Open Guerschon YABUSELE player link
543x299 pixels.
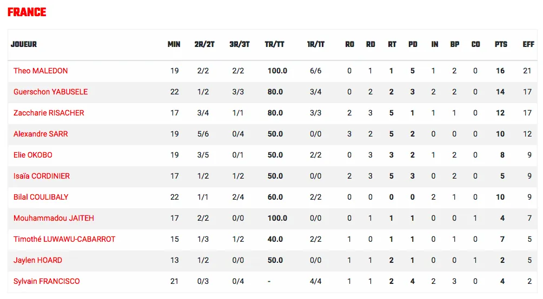(50, 92)
